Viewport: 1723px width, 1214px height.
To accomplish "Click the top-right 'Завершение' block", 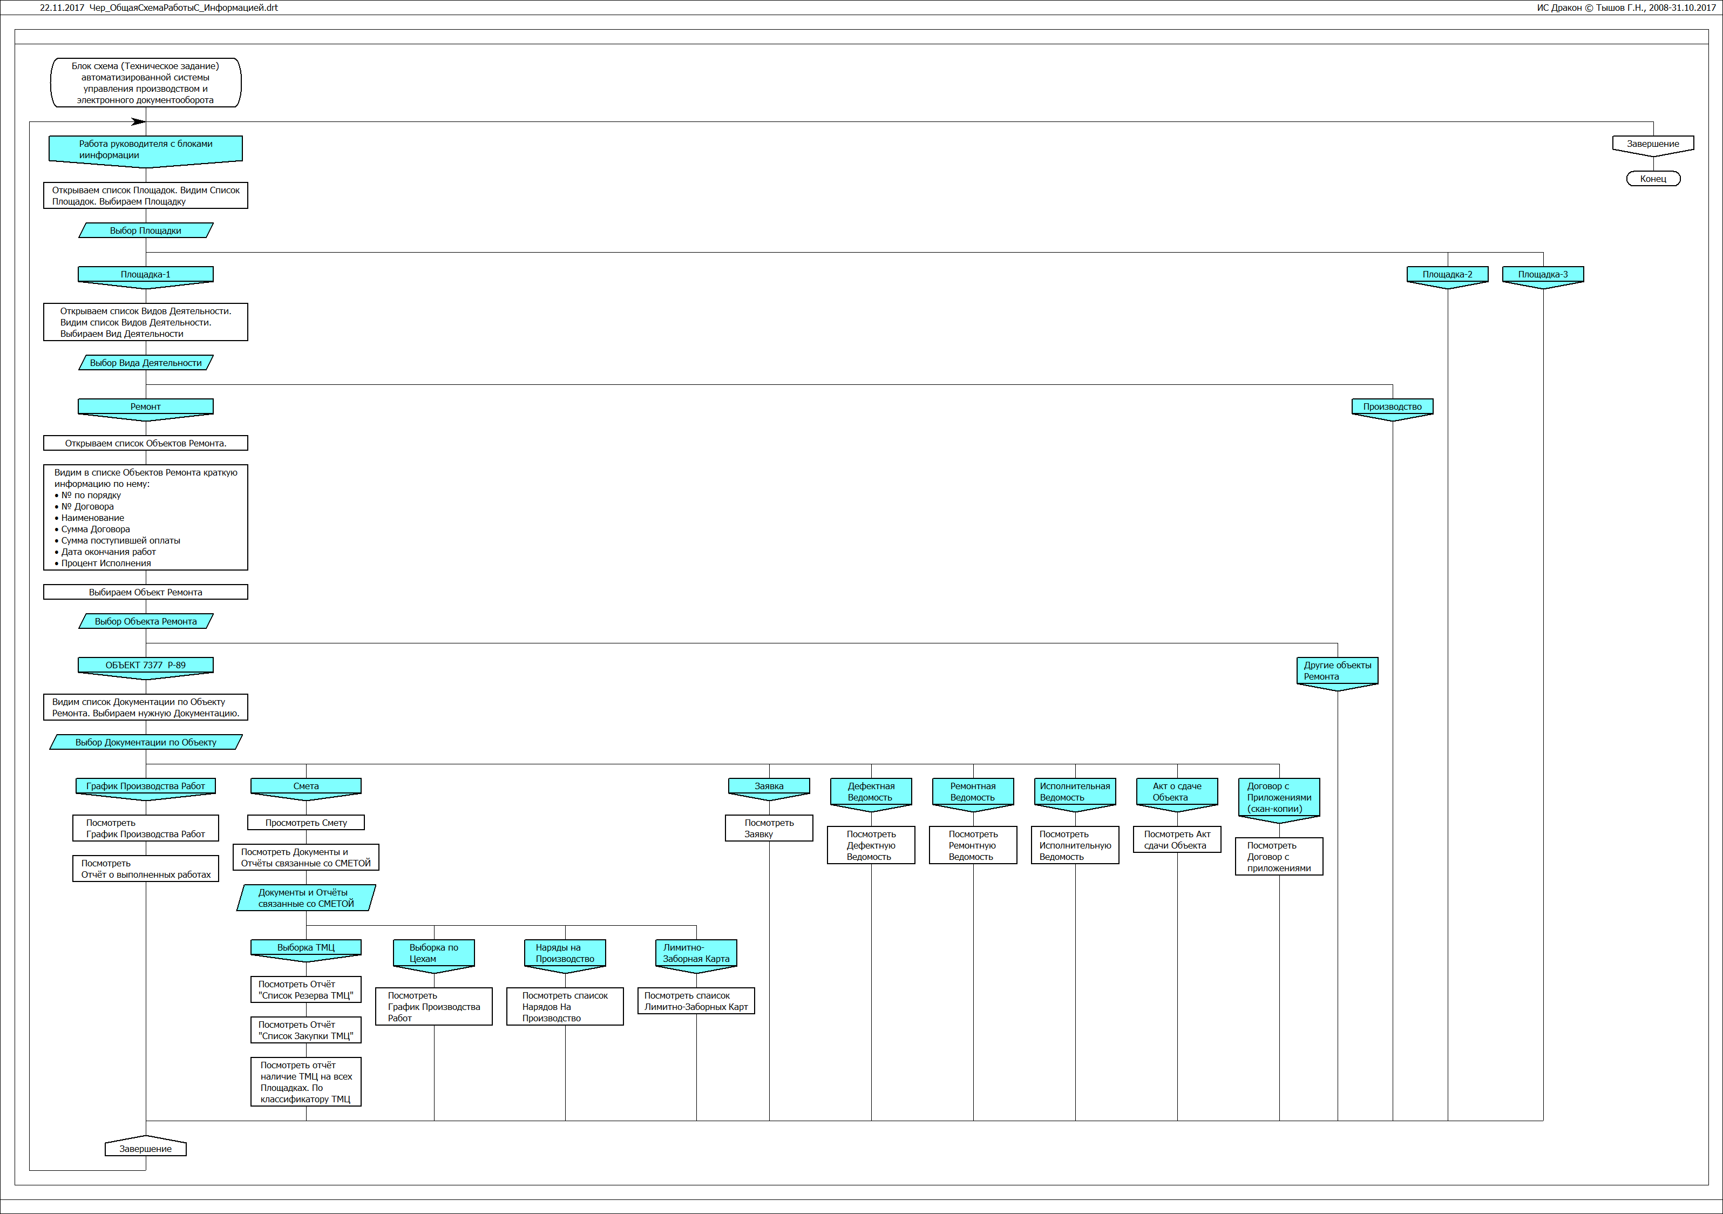I will pos(1652,144).
